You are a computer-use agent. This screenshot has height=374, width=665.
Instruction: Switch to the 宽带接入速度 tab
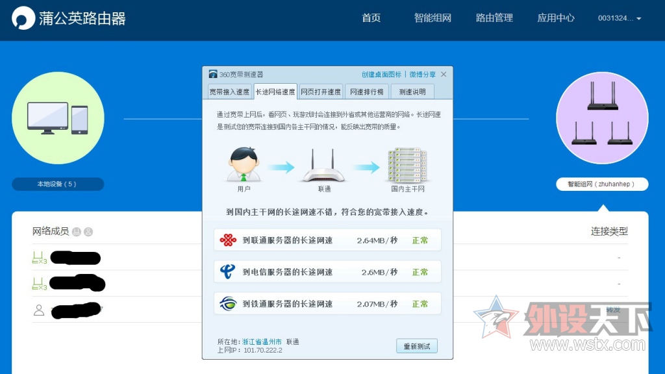[x=229, y=92]
